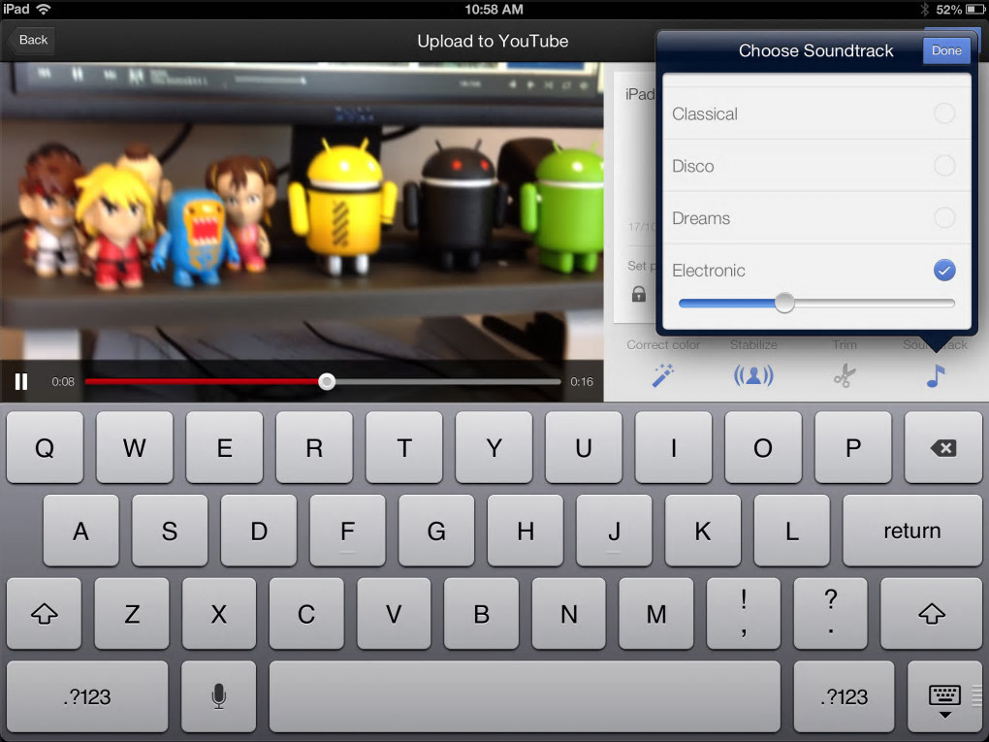Tap the Z key
This screenshot has width=989, height=742.
click(x=132, y=613)
